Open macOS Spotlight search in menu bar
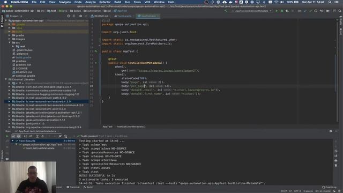 330,2
